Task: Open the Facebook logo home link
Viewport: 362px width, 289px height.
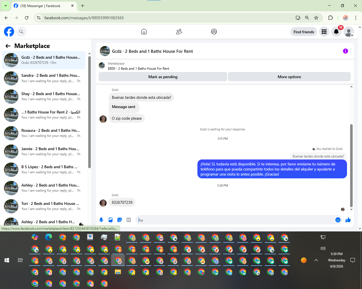Action: (x=9, y=32)
